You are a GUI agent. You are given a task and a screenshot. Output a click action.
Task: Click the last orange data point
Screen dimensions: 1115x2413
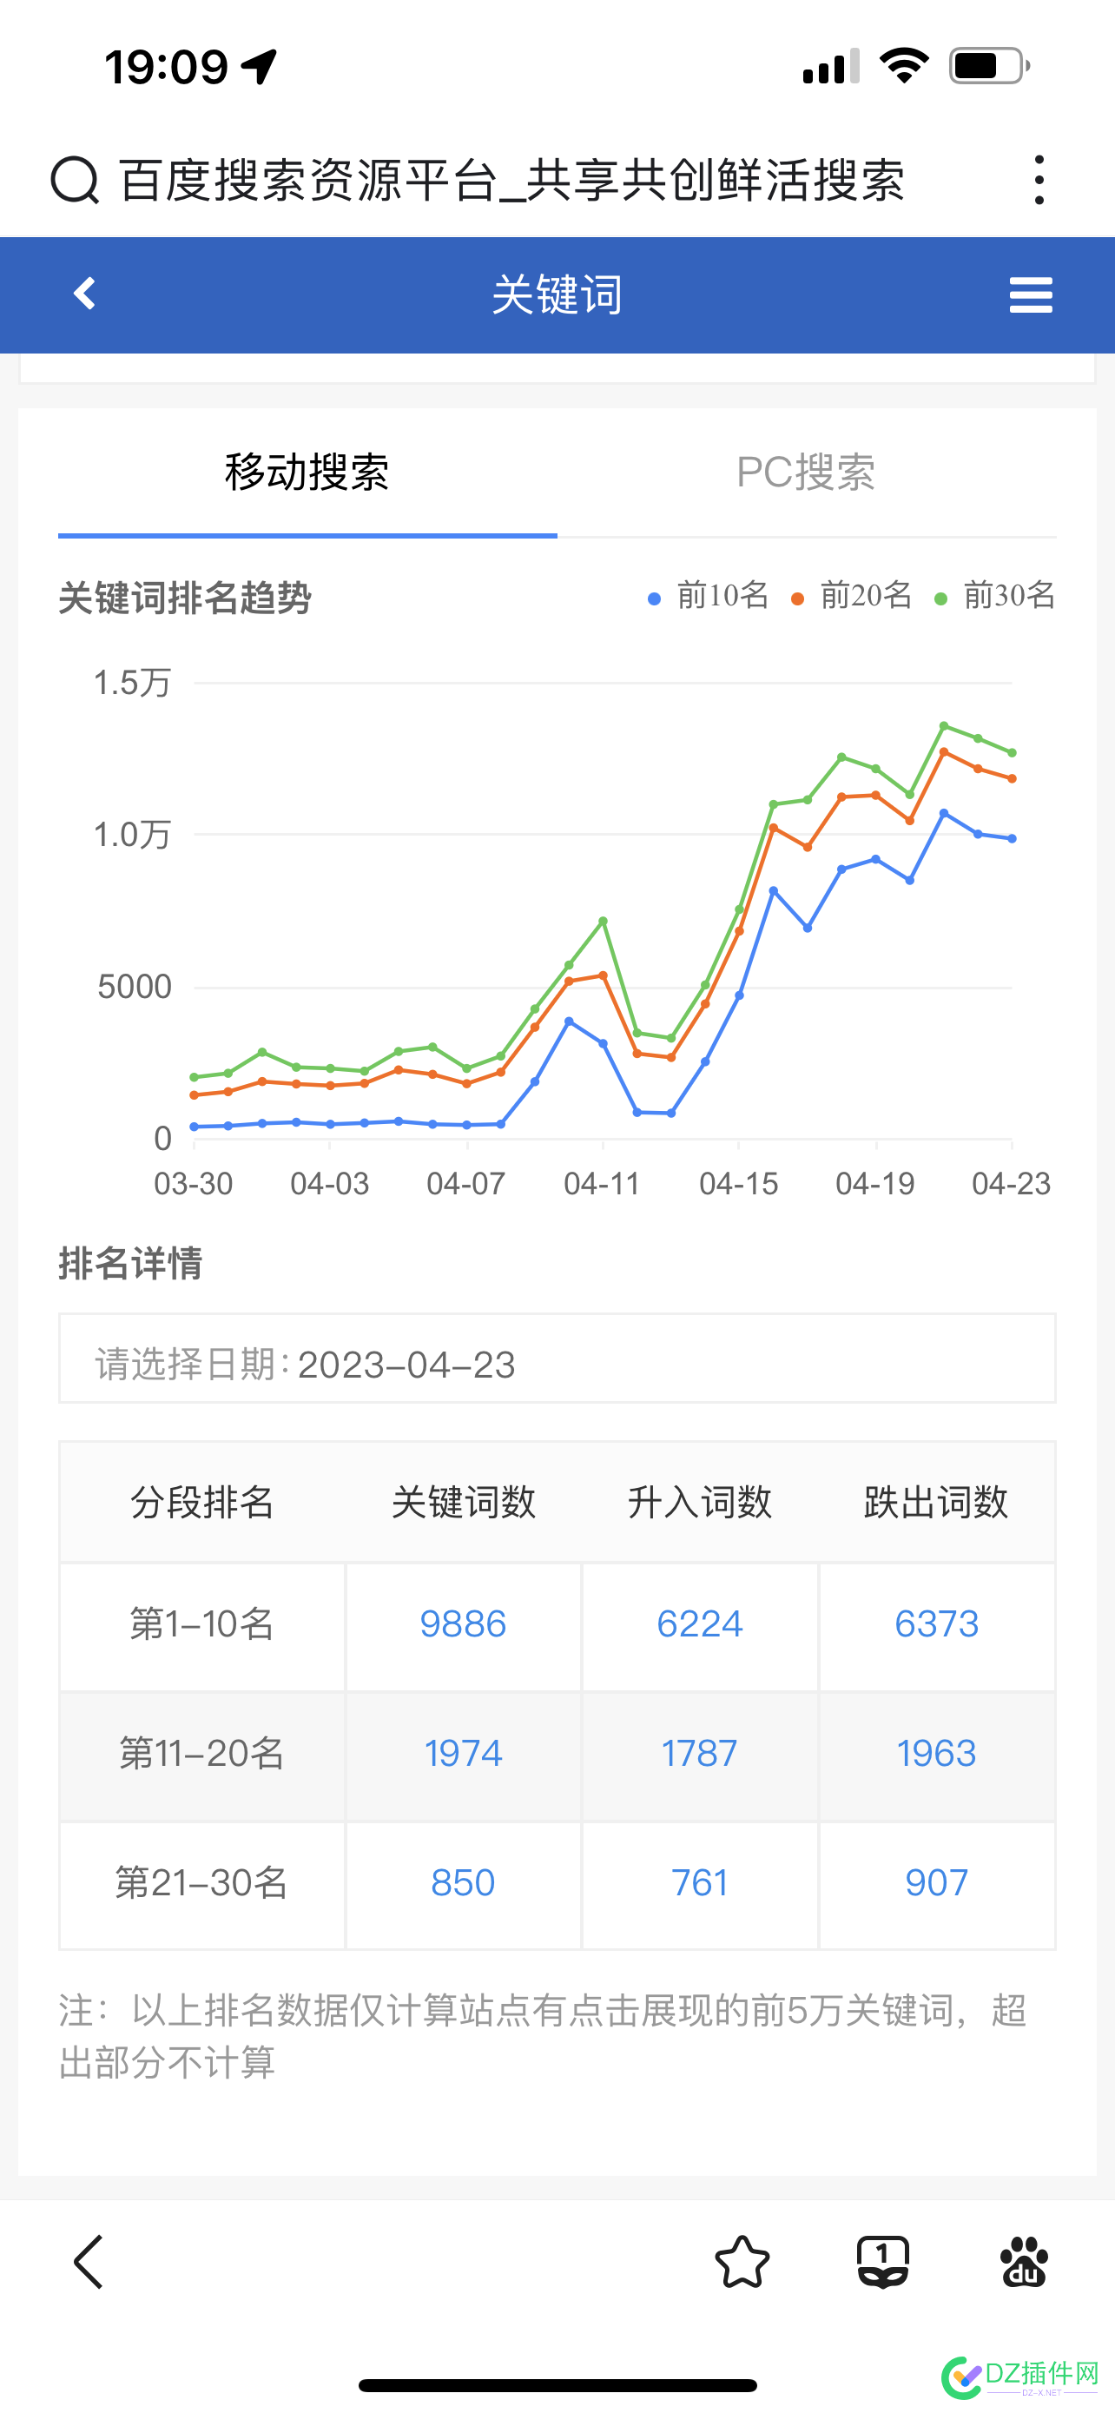point(1012,778)
